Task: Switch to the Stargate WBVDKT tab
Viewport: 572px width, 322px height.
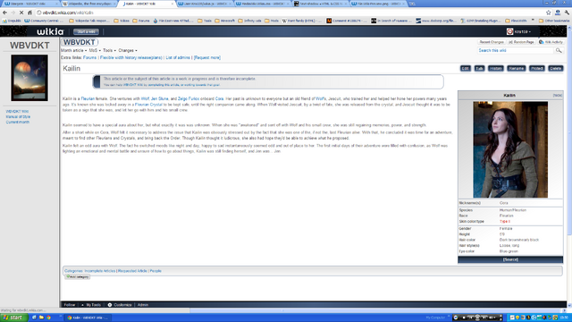Action: (x=29, y=4)
